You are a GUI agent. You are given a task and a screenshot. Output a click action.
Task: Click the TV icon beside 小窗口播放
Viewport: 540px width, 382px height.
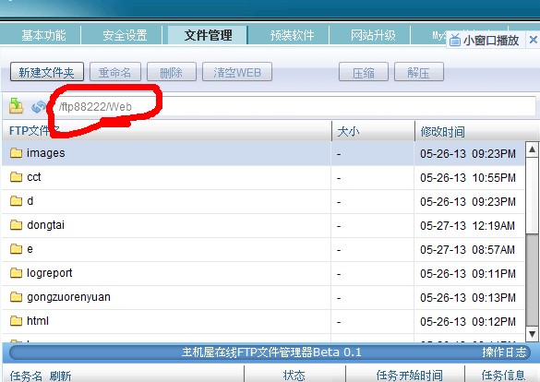tap(455, 40)
